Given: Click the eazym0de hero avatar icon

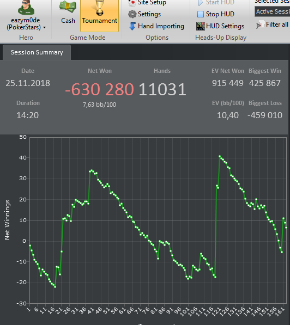Looking at the screenshot, I should (x=26, y=8).
